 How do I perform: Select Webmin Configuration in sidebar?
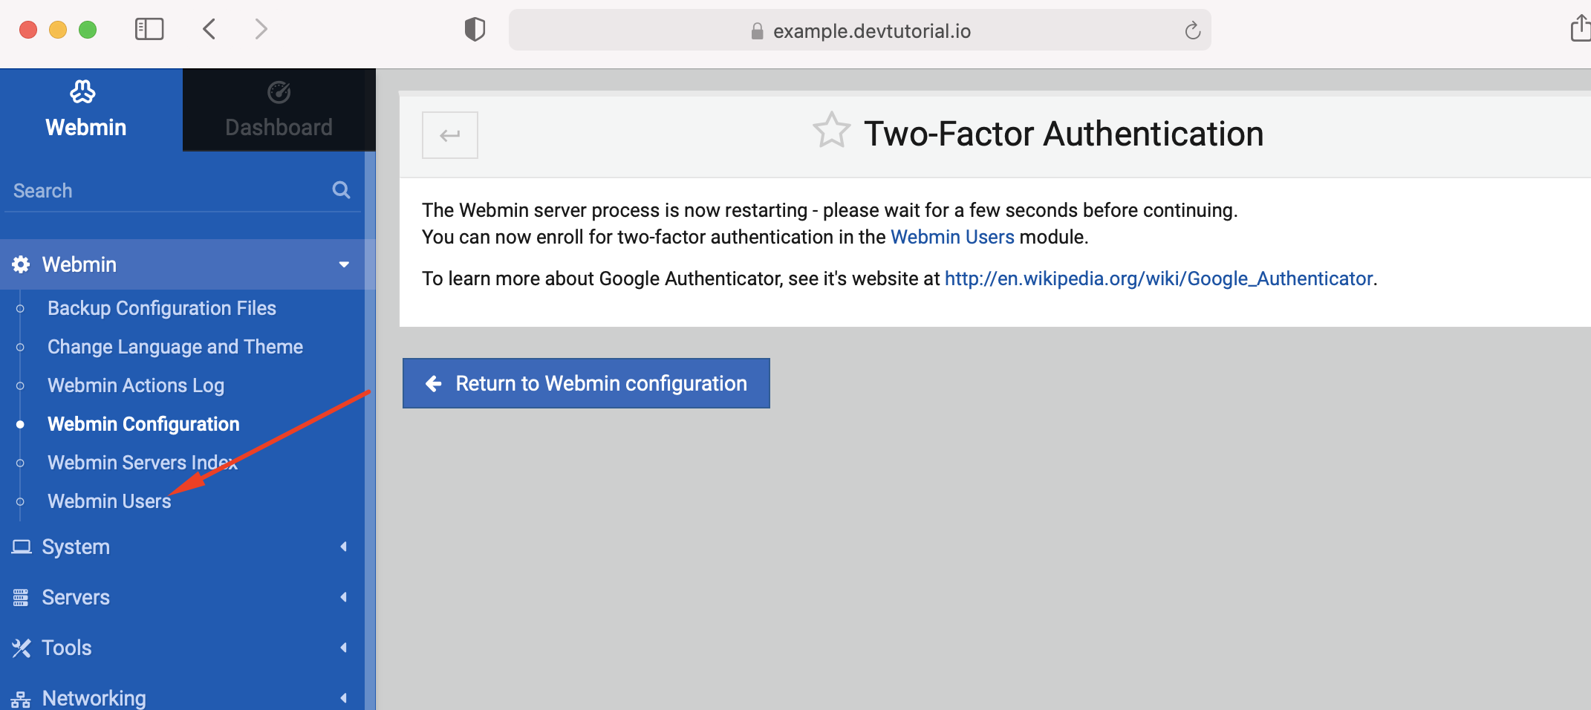143,424
